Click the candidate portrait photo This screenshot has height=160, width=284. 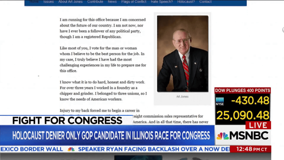(x=182, y=53)
